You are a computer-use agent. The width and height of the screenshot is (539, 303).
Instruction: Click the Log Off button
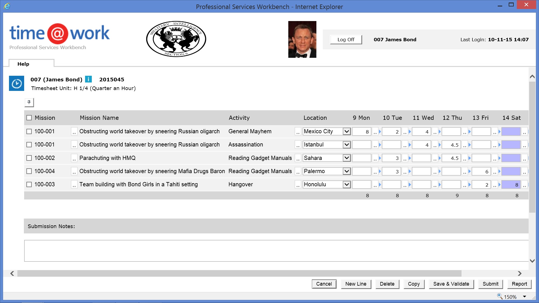(346, 40)
